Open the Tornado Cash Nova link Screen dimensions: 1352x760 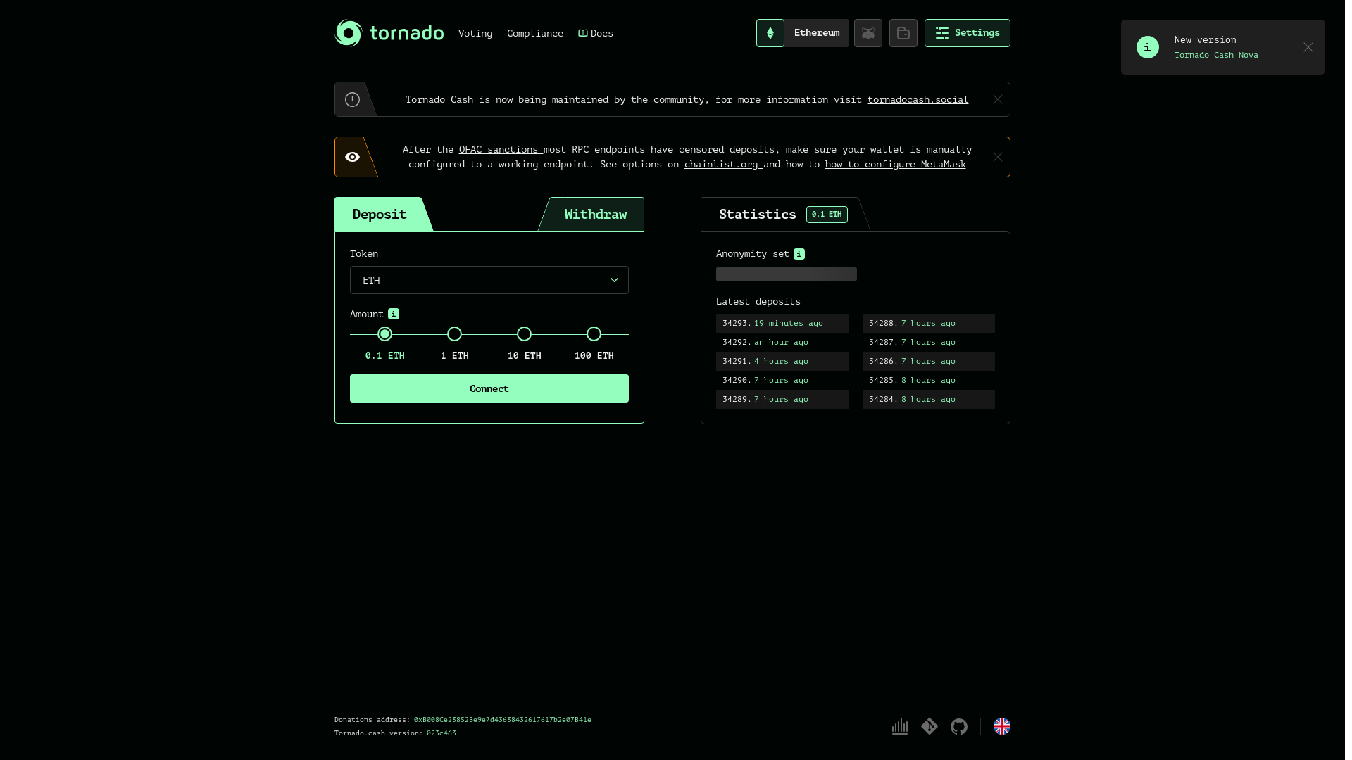click(1215, 55)
